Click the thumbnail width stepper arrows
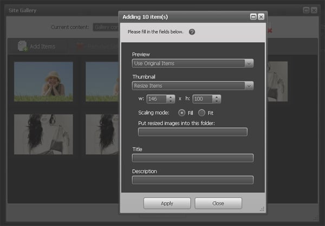This screenshot has height=226, width=325. [x=171, y=99]
